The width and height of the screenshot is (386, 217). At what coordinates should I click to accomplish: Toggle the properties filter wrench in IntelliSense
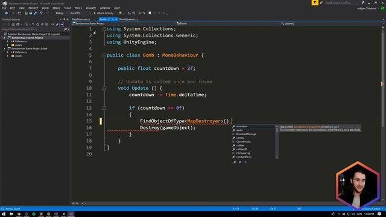click(x=235, y=162)
